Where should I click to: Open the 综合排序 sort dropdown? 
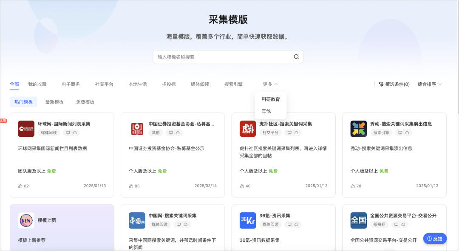click(429, 84)
